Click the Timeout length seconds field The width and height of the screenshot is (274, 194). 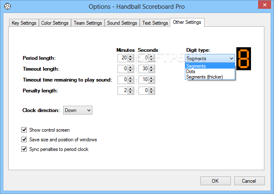point(144,69)
